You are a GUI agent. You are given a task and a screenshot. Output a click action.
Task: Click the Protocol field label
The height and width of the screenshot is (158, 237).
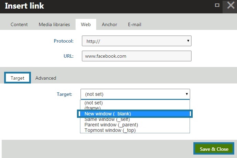(x=64, y=41)
